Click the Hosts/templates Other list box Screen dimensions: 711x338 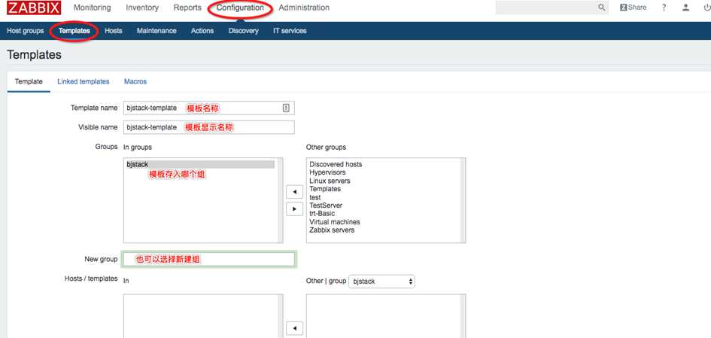(386, 315)
